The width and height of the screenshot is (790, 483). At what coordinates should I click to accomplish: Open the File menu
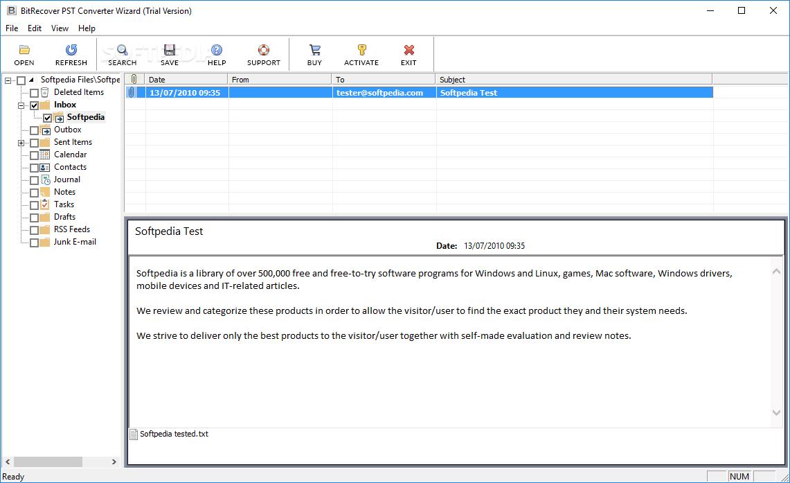pos(12,28)
